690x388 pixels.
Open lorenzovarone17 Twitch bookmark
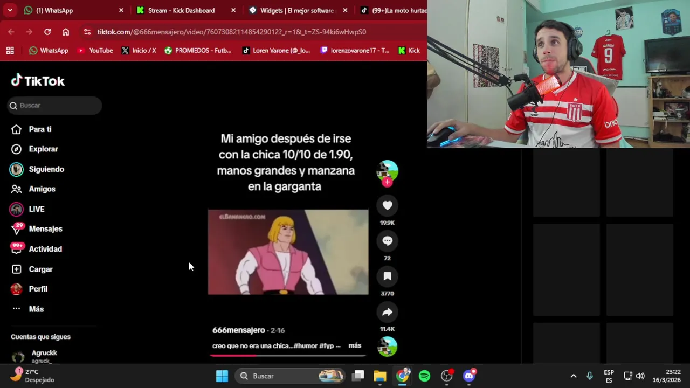(x=354, y=50)
